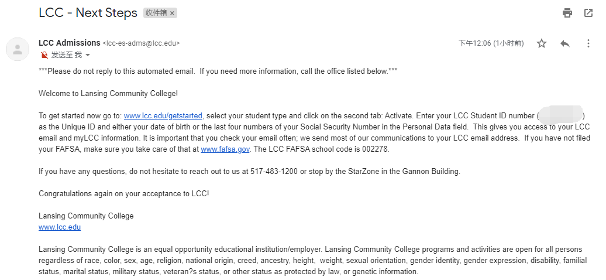Click the lcc-es-adms@lcc.edu sender address
Screen dimensions: 606x280
coord(141,43)
